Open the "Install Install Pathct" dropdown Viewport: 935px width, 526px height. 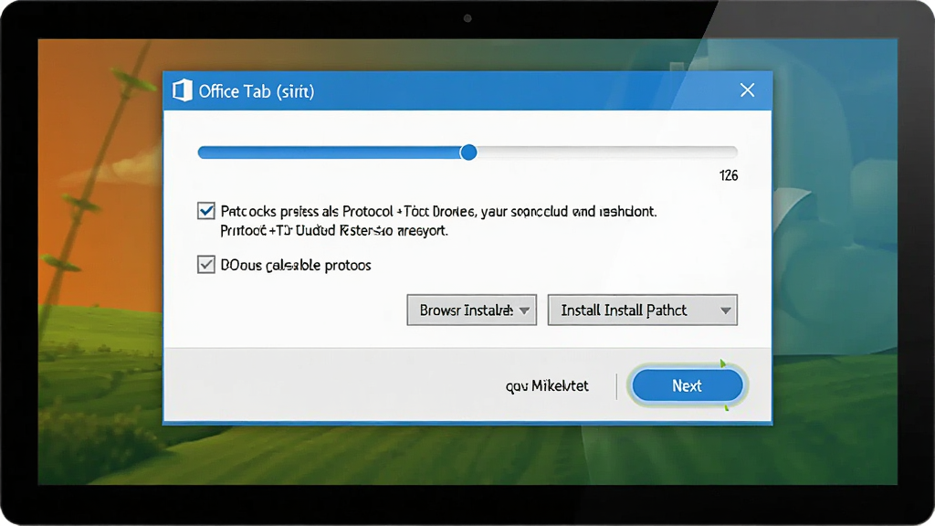[642, 310]
